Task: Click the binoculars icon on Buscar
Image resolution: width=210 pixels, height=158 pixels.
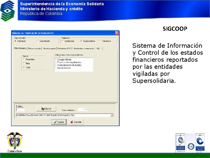Action: click(x=43, y=109)
